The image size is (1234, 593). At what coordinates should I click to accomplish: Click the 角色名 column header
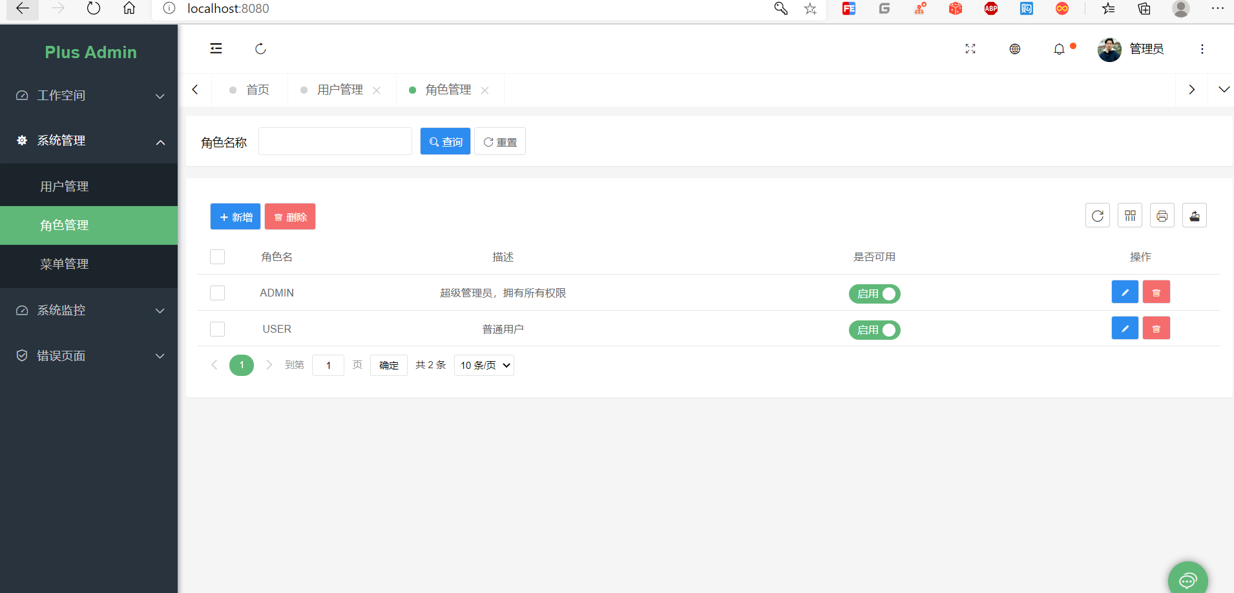(277, 257)
